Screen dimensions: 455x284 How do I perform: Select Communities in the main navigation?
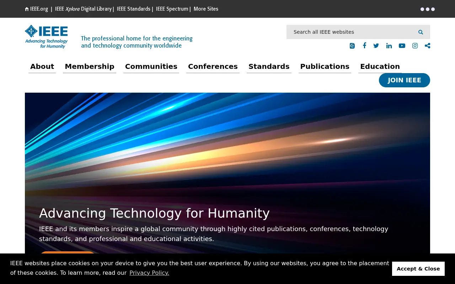(x=151, y=66)
